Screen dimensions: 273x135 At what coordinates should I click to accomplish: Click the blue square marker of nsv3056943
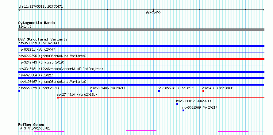159,91
